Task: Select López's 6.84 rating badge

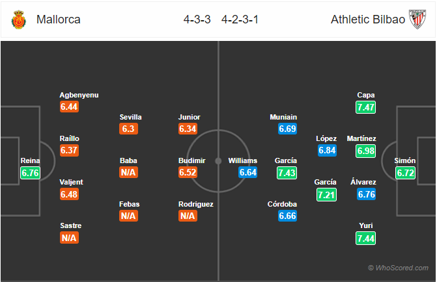Action: pyautogui.click(x=327, y=151)
